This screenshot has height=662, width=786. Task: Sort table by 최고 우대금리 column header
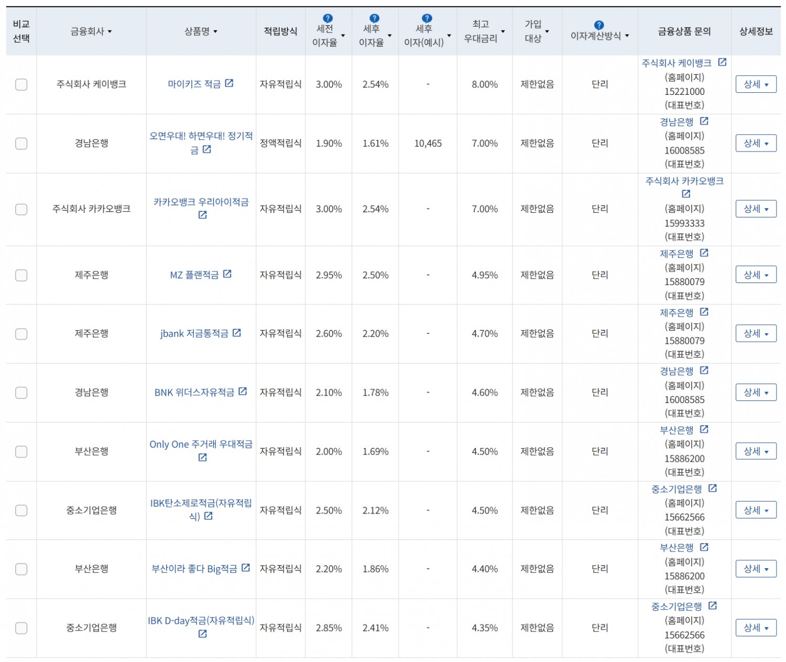pyautogui.click(x=484, y=31)
